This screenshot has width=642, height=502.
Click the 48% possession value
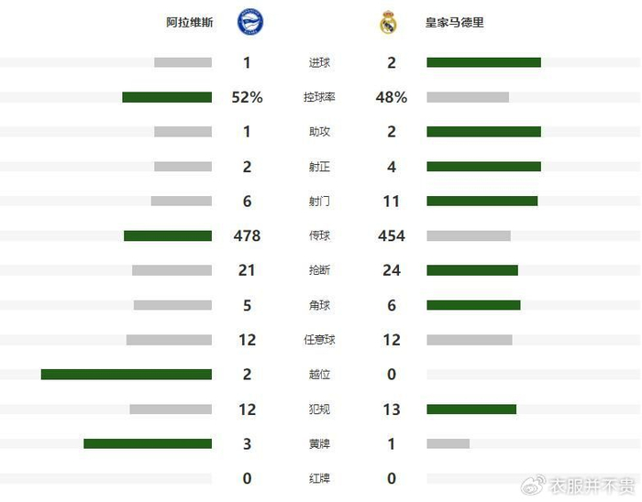(x=392, y=97)
